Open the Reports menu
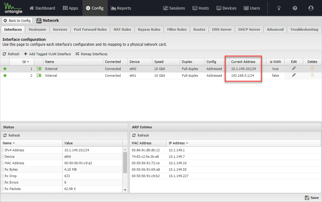The width and height of the screenshot is (322, 202). (121, 8)
